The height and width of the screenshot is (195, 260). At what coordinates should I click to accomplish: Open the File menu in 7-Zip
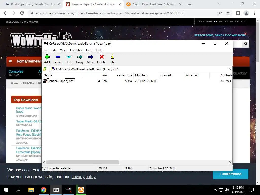(46, 50)
